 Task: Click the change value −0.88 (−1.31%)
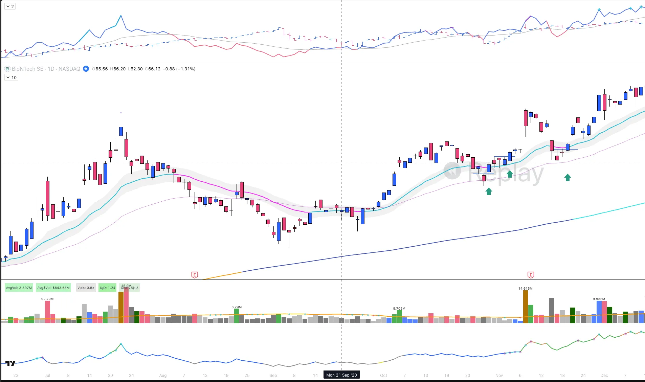click(179, 69)
